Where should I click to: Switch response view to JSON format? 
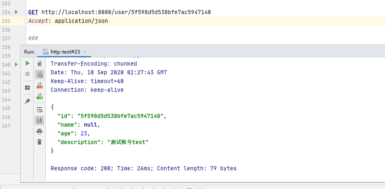pos(39,75)
